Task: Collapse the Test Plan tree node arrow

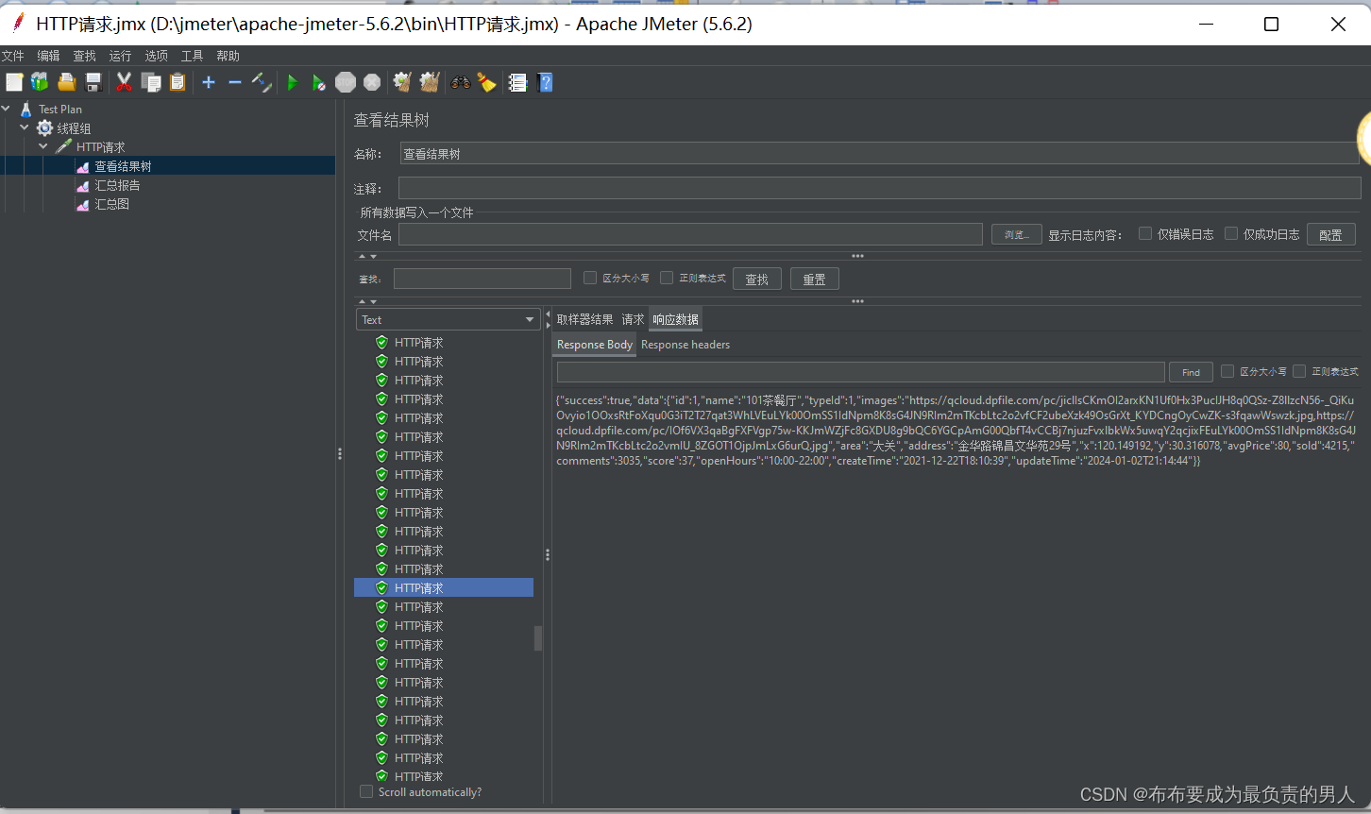Action: tap(7, 110)
